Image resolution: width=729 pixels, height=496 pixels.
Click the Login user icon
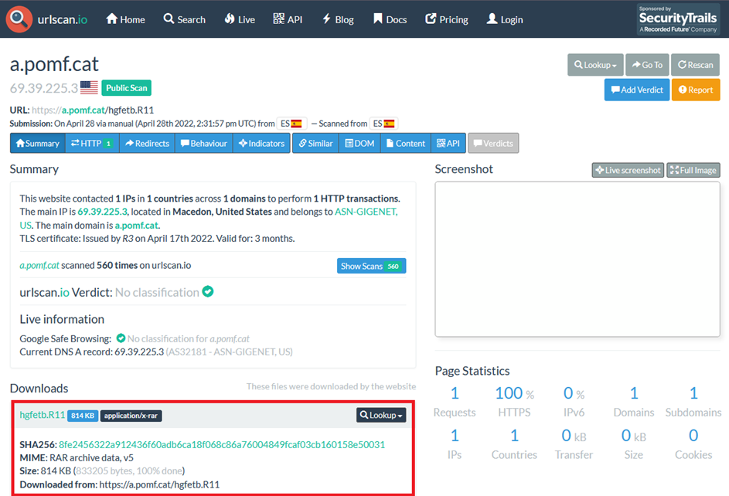492,19
